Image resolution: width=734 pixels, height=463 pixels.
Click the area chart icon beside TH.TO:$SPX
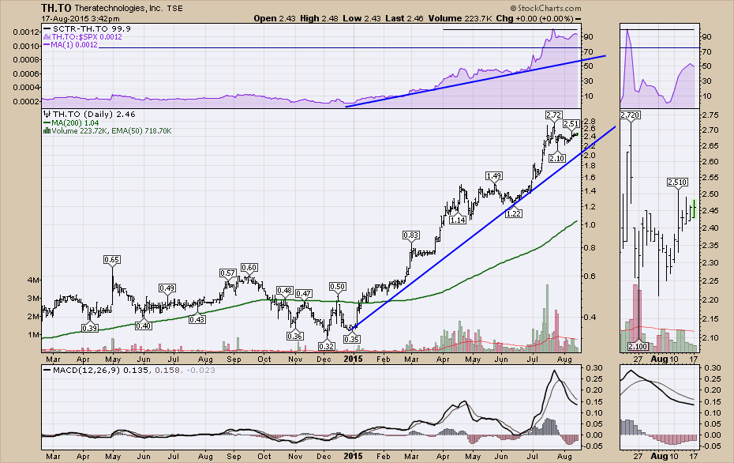[47, 36]
